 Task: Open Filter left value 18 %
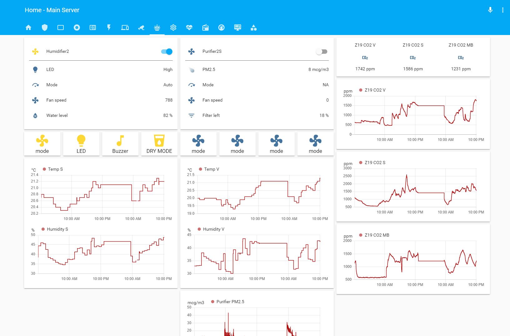(x=324, y=115)
